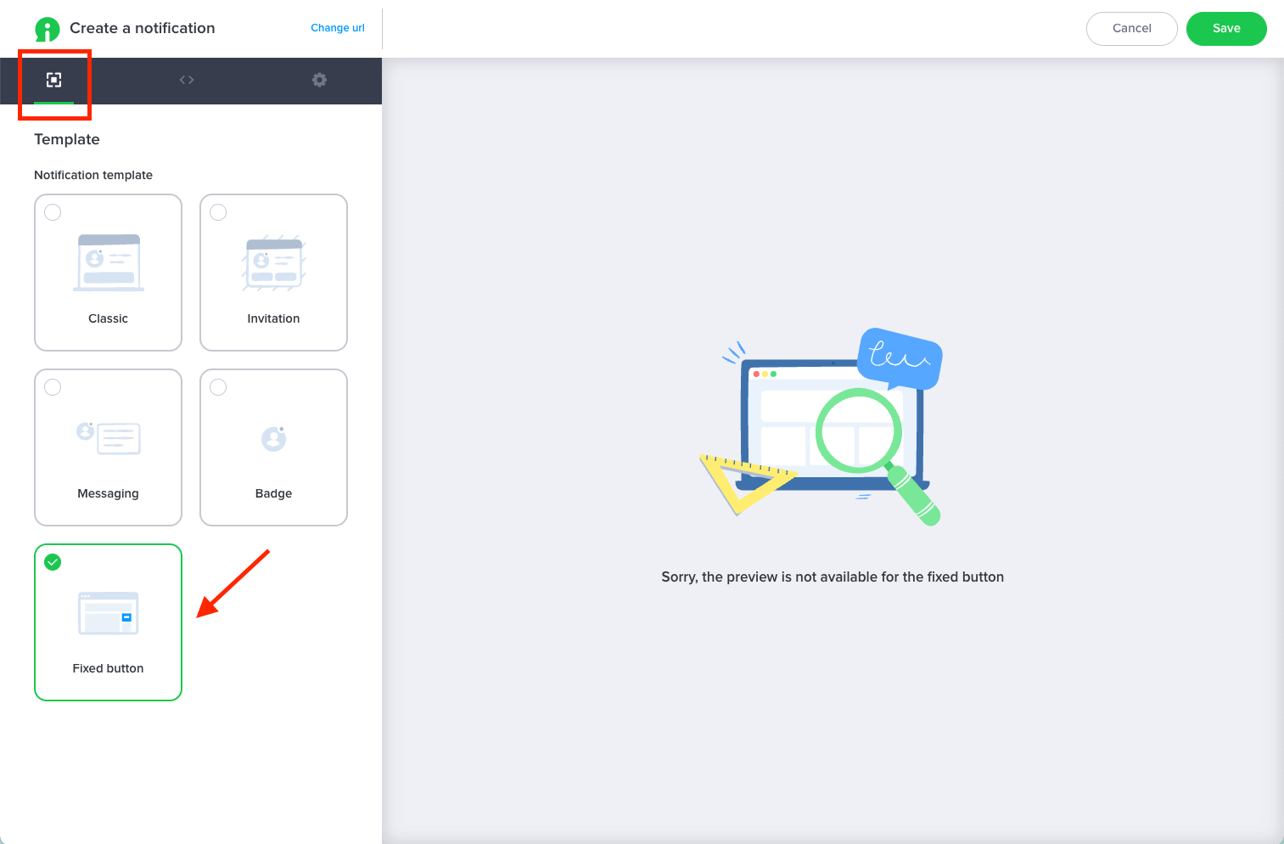
Task: Click the green app logo icon
Action: 48,29
